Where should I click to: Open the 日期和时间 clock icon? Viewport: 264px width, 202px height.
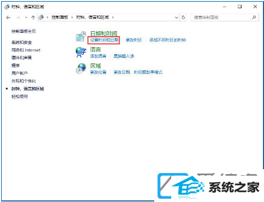pos(81,36)
